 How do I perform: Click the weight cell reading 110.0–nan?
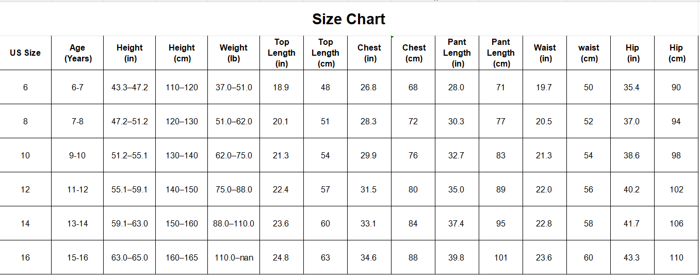coord(234,257)
